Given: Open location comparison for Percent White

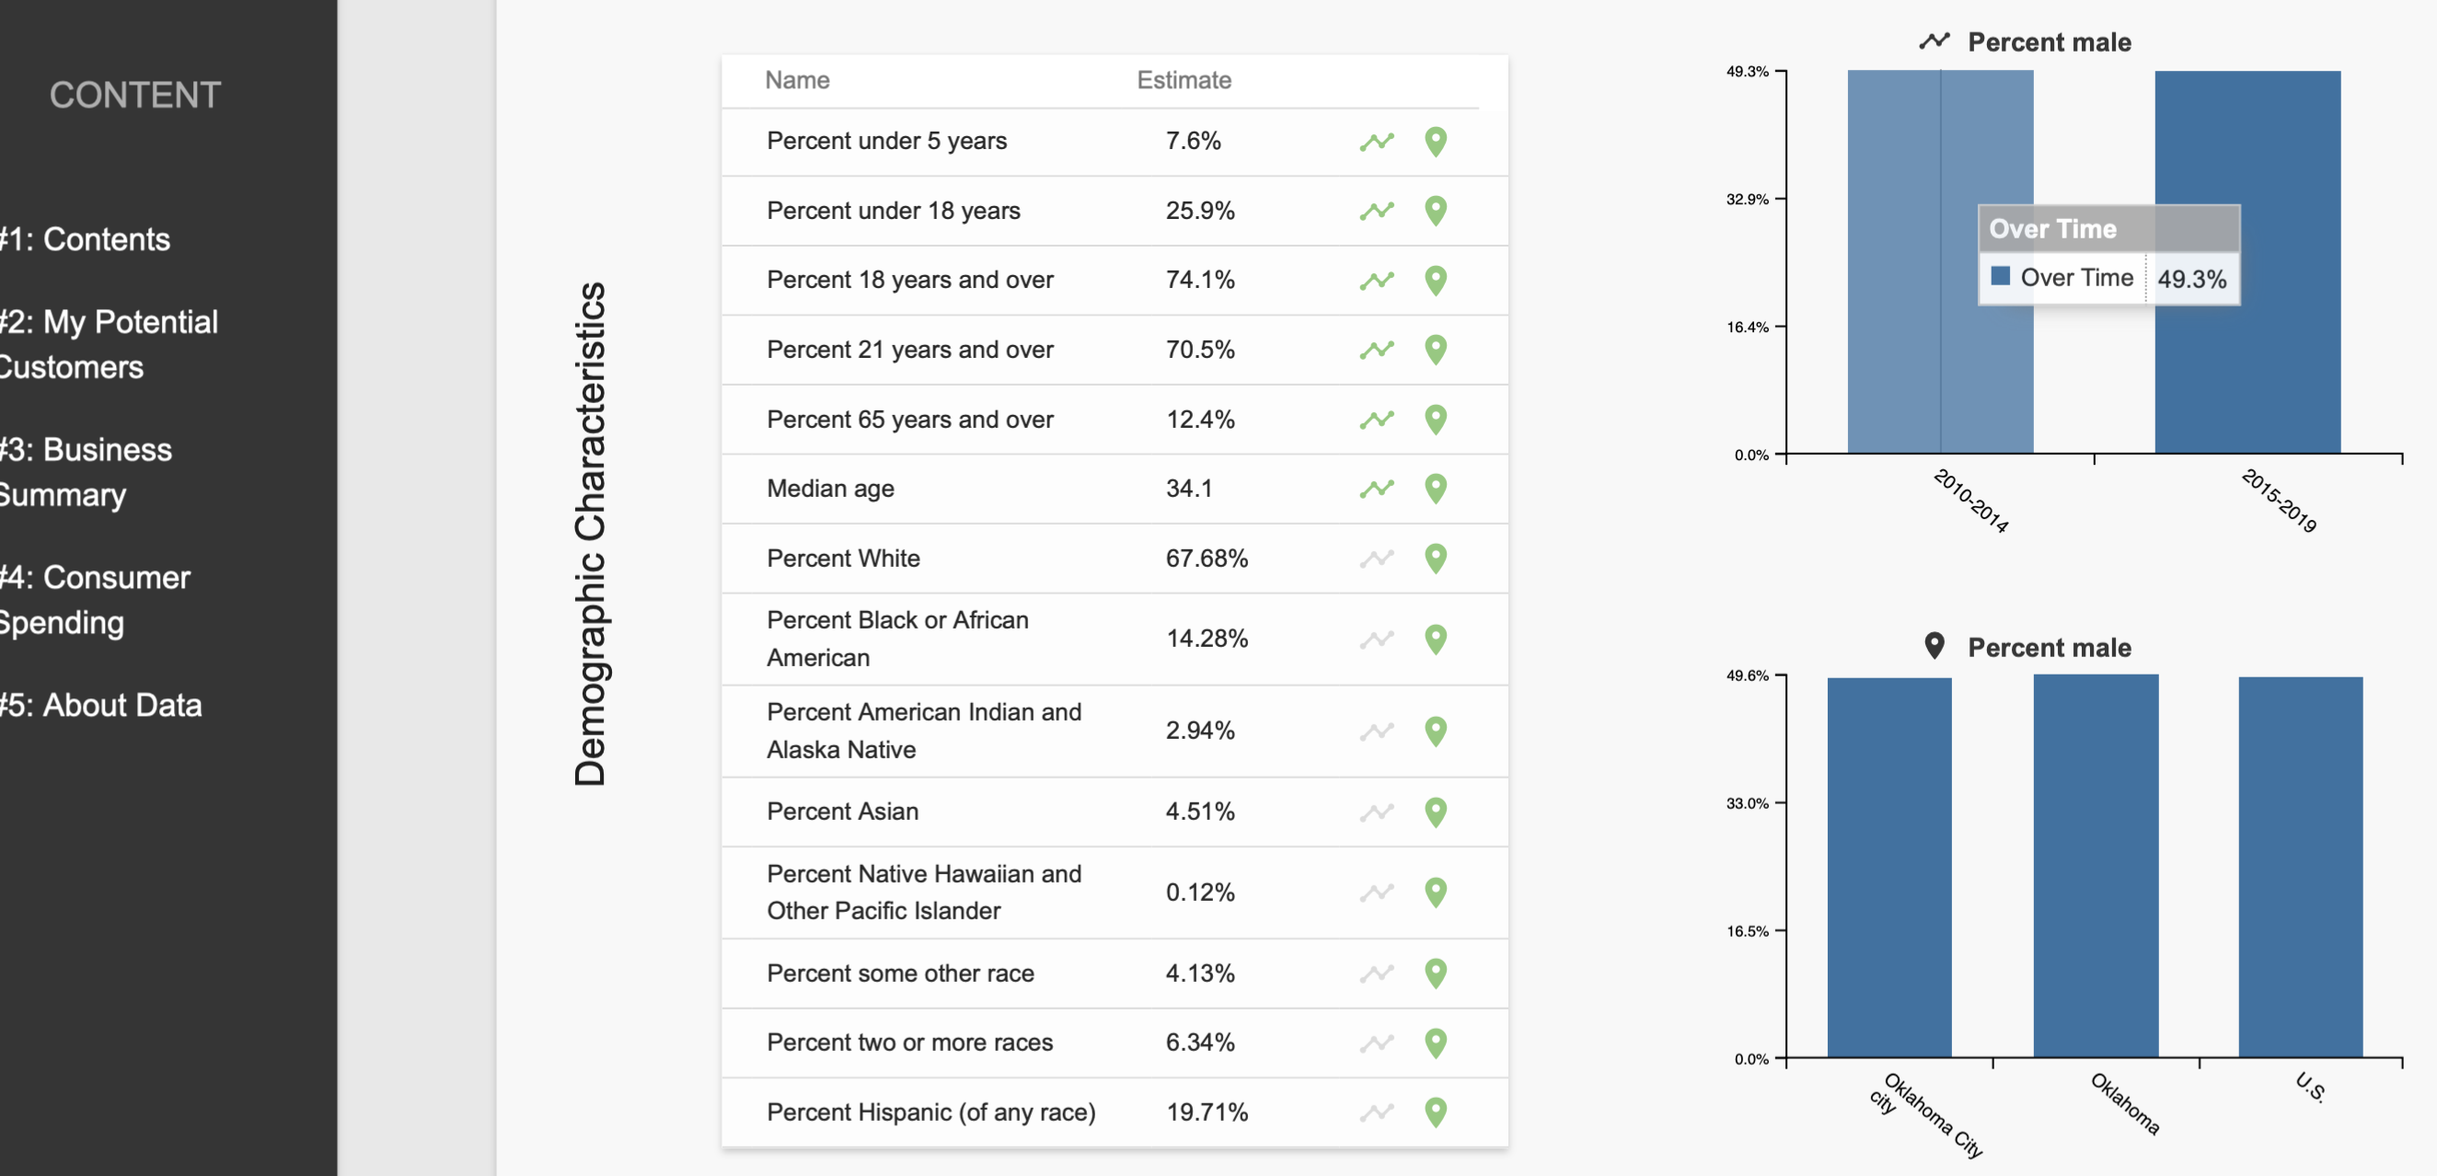Looking at the screenshot, I should coord(1435,559).
